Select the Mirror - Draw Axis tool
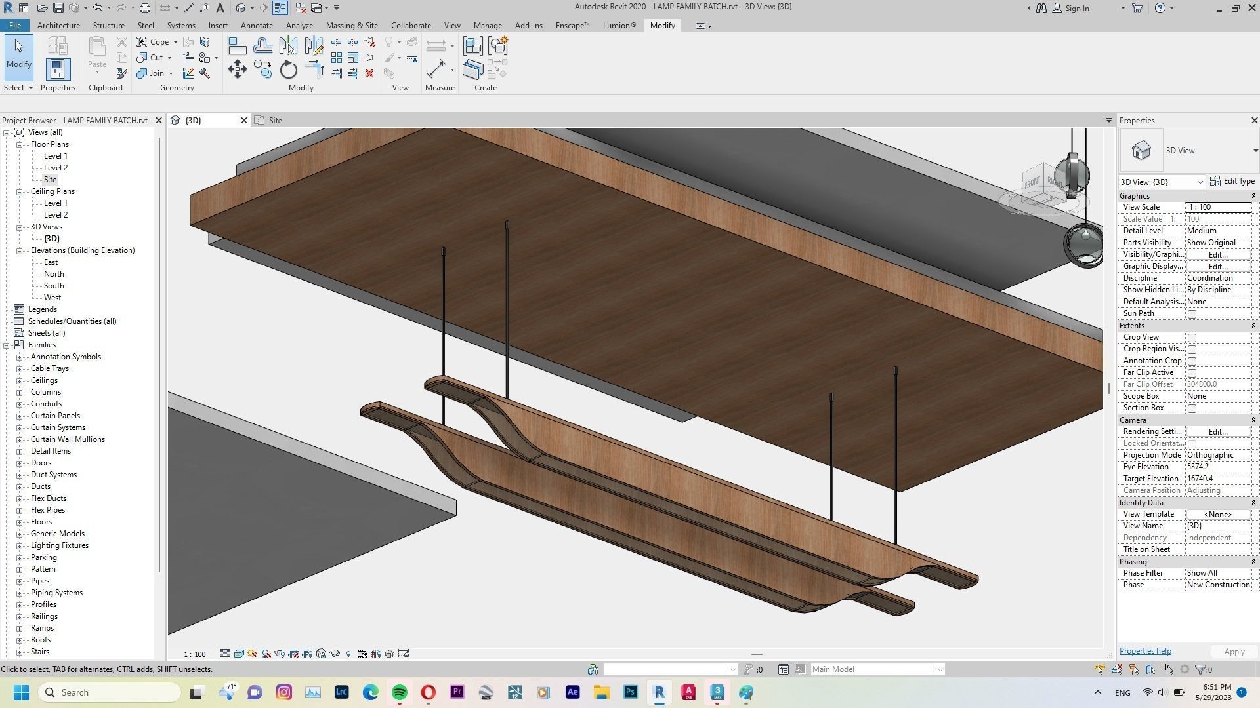The height and width of the screenshot is (708, 1260). (x=314, y=46)
